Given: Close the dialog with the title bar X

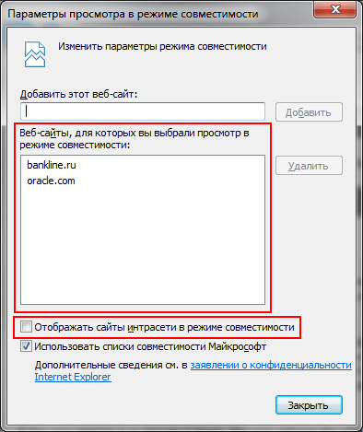Looking at the screenshot, I should point(334,9).
